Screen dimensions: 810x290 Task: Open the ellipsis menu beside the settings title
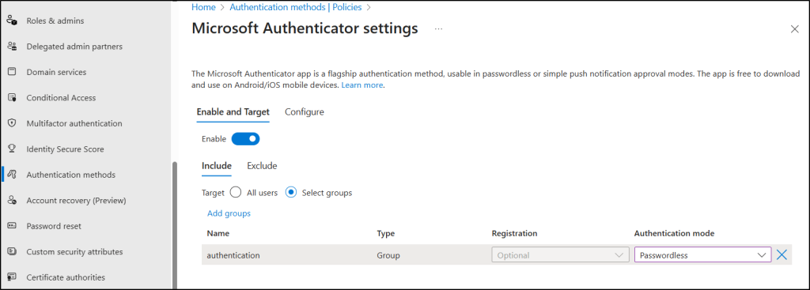point(438,29)
